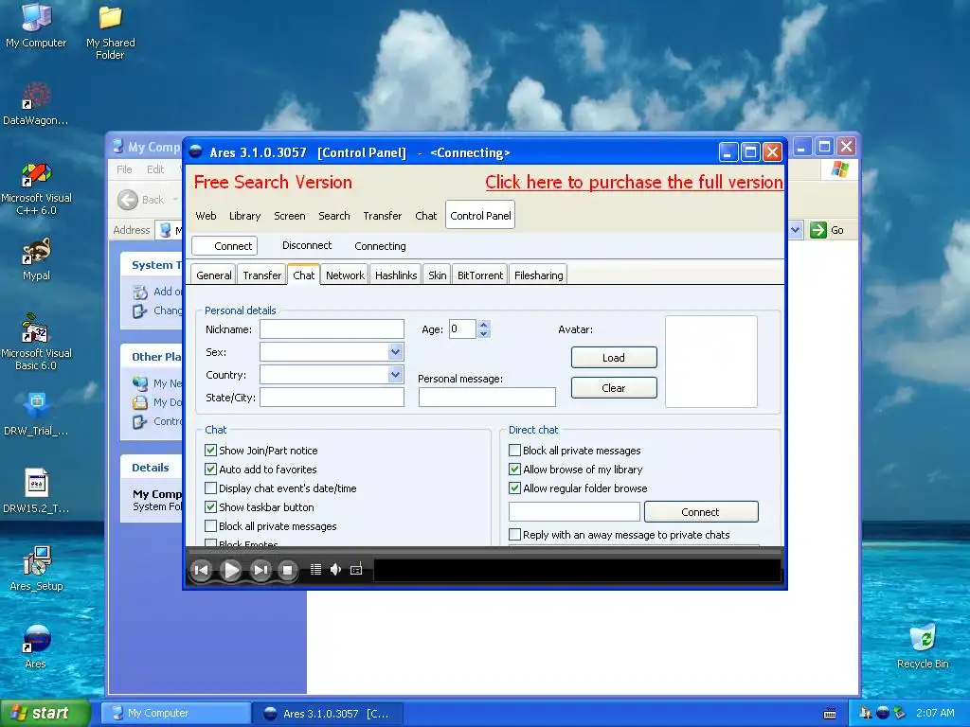
Task: Uncheck Auto add to favorites
Action: (210, 470)
